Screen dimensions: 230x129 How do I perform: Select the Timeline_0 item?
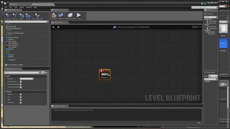pos(12,60)
